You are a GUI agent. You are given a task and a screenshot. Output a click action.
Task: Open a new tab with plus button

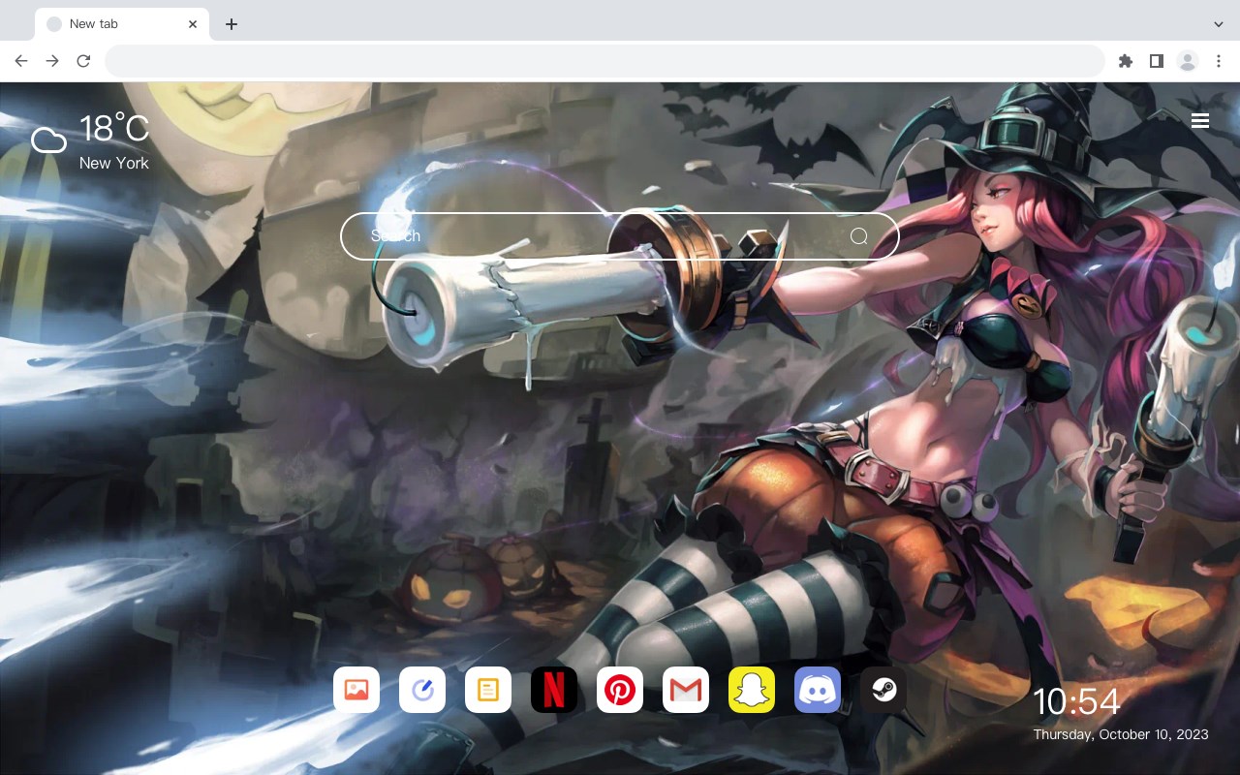[231, 24]
